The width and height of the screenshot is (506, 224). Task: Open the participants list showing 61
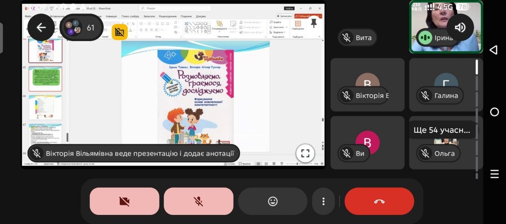pos(81,28)
